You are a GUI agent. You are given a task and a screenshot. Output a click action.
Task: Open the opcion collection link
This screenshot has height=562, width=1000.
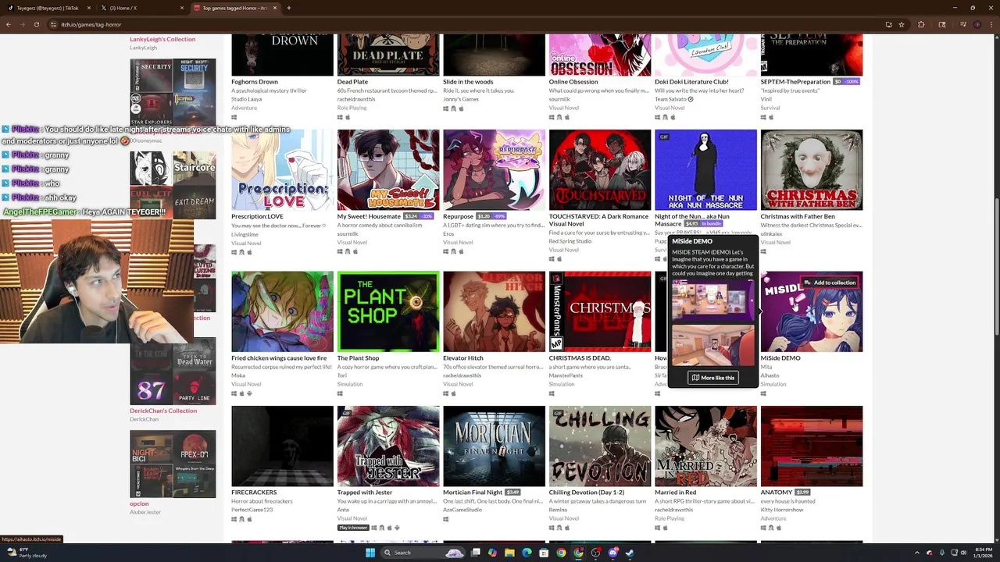(x=139, y=503)
